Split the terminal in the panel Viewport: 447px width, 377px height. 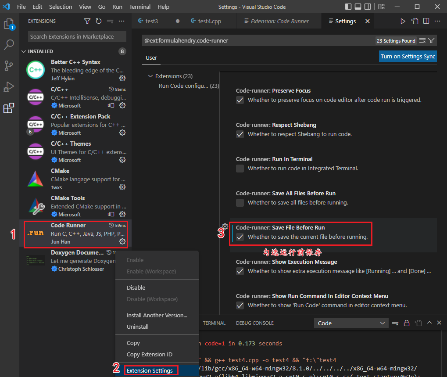(x=418, y=323)
